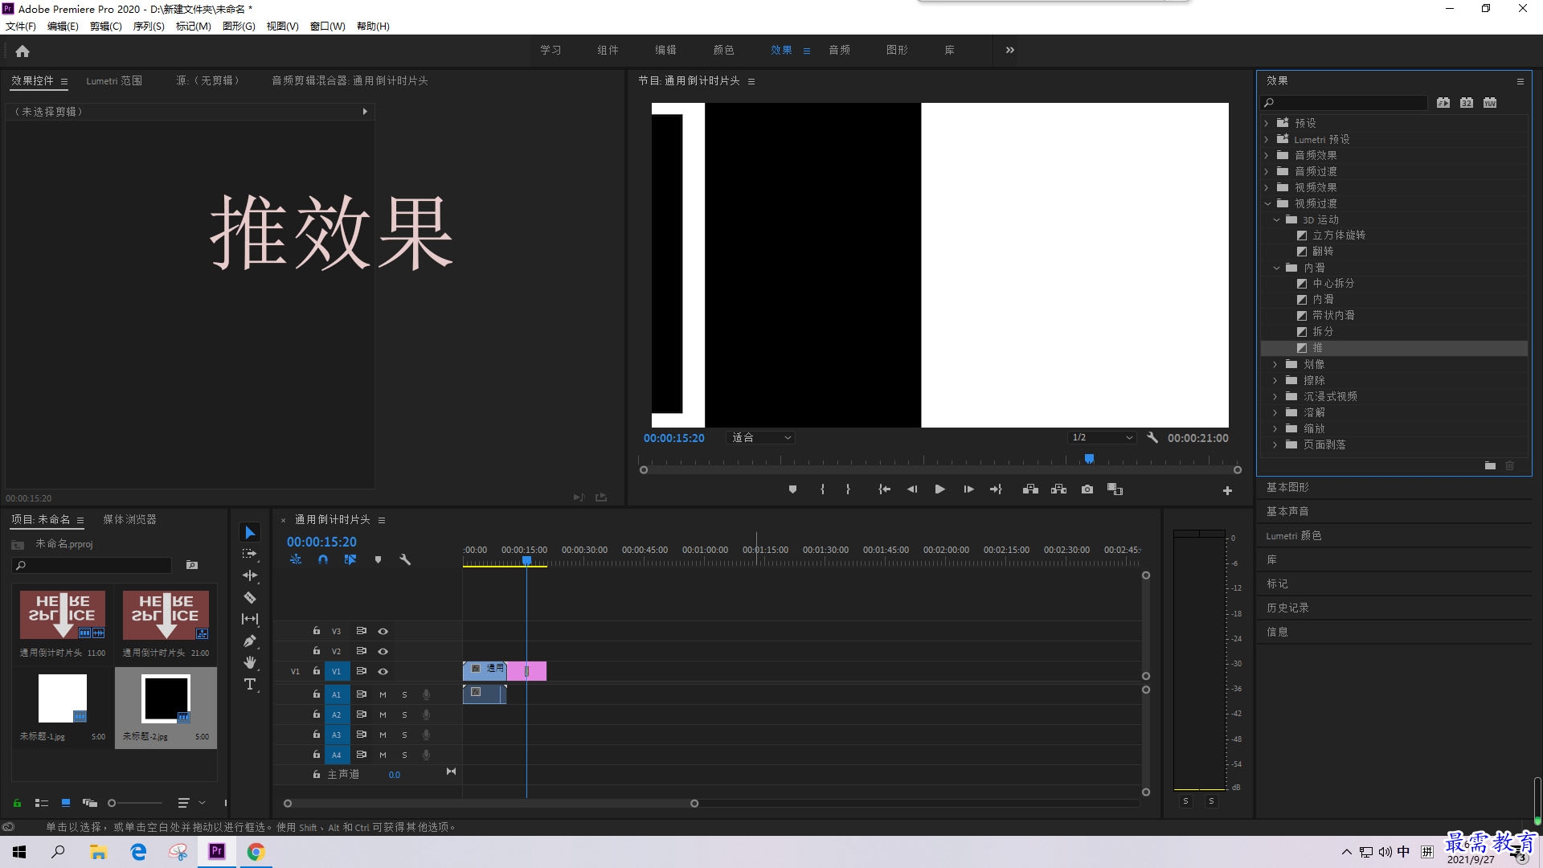Mark In point brace button
This screenshot has height=868, width=1543.
coord(822,489)
